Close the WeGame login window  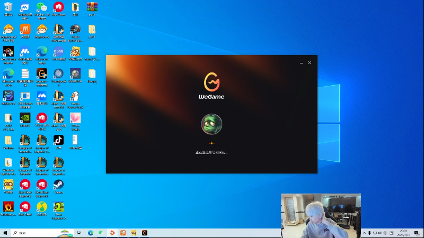coord(310,63)
